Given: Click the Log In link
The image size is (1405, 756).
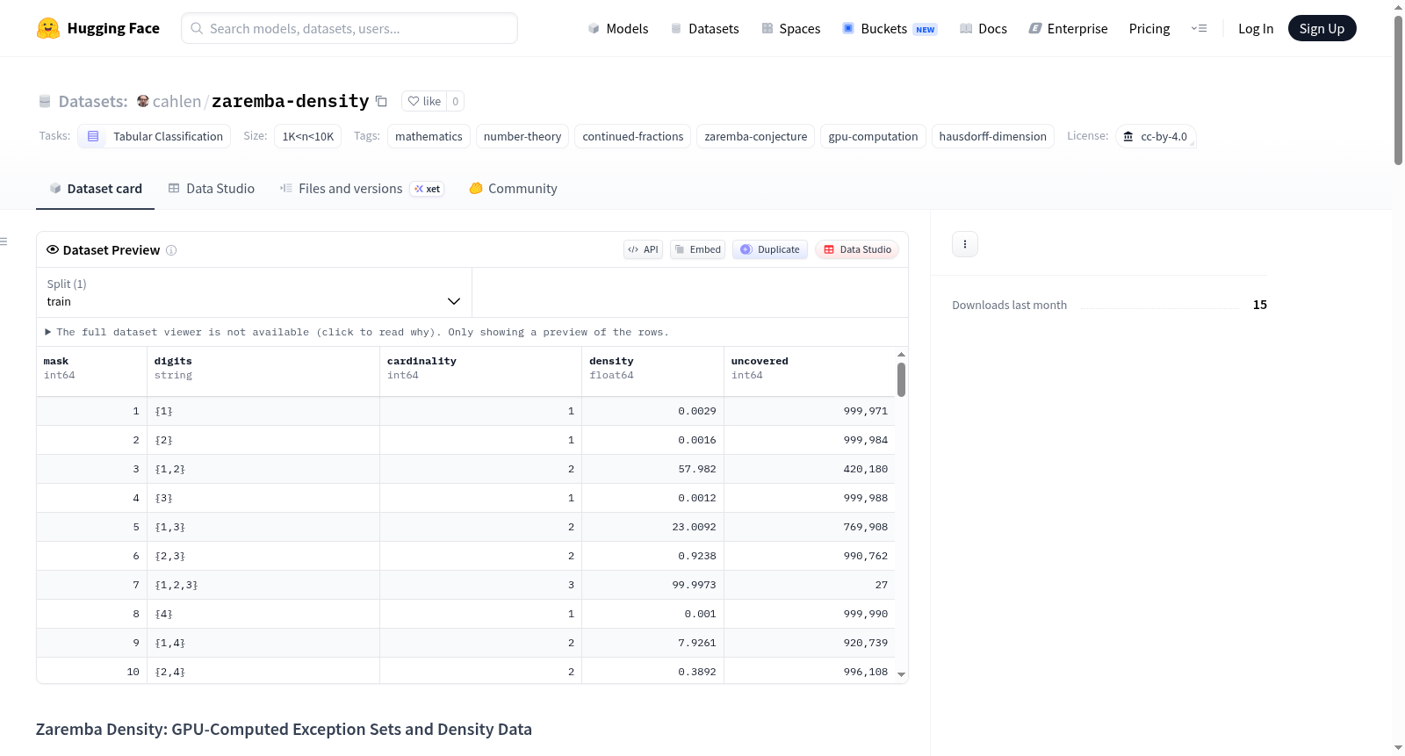Looking at the screenshot, I should 1256,29.
